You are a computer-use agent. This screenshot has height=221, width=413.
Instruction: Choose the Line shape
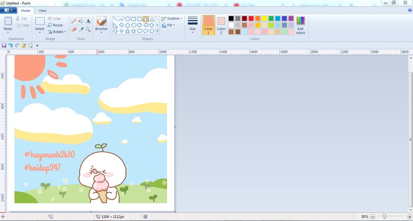115,19
